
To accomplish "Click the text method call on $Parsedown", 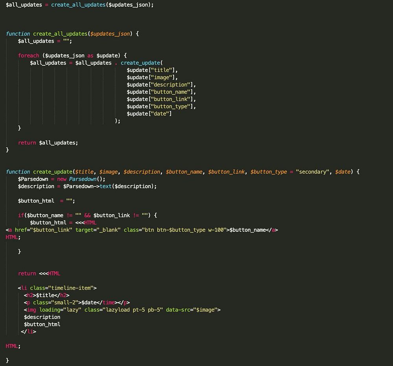I will click(106, 187).
